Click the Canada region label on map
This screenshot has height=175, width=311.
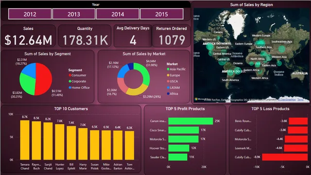(218, 32)
